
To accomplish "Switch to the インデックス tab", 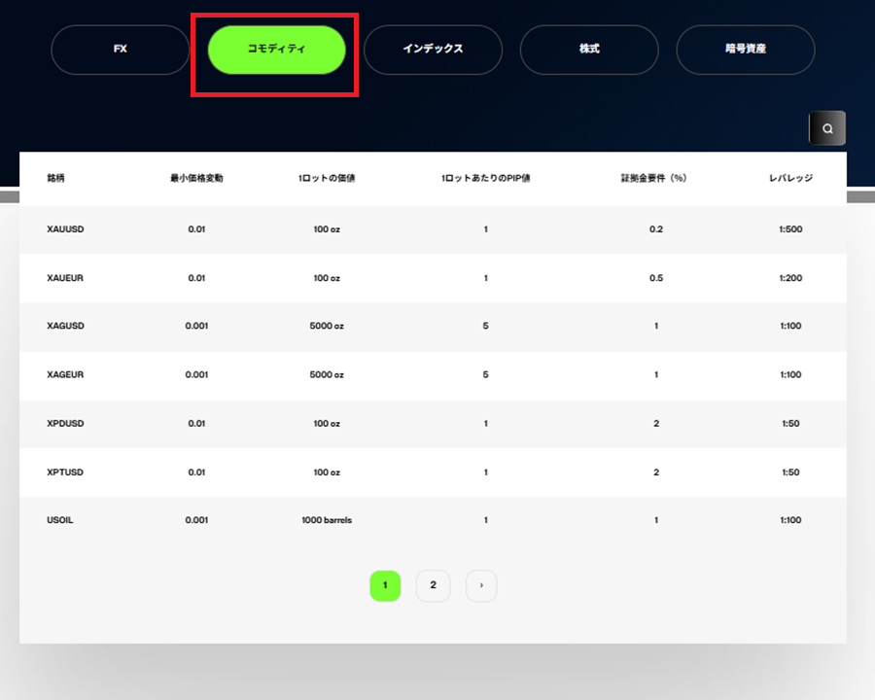I will pyautogui.click(x=433, y=50).
